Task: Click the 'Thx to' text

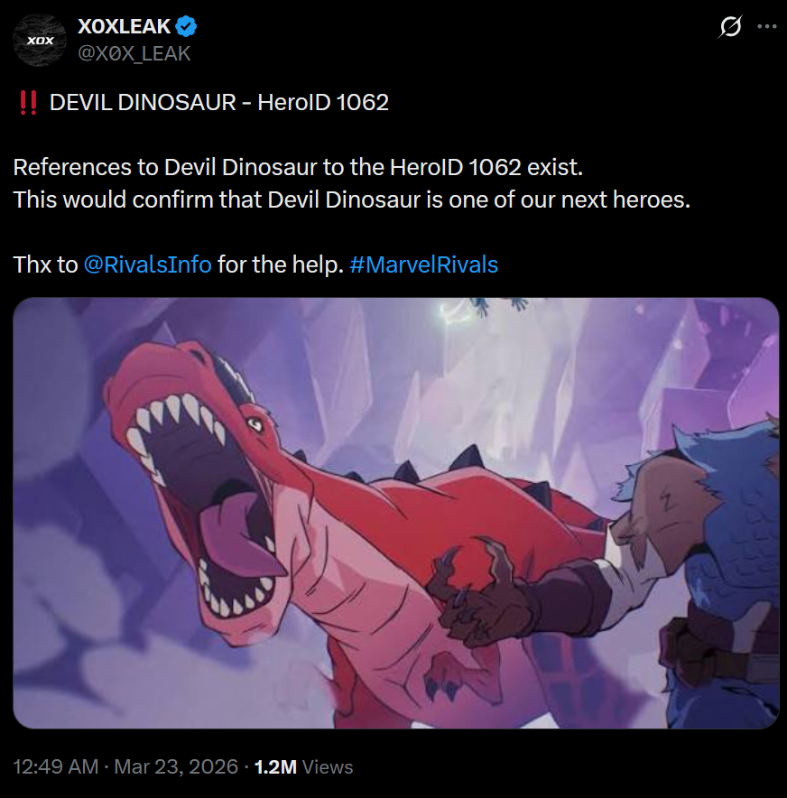Action: click(x=45, y=264)
